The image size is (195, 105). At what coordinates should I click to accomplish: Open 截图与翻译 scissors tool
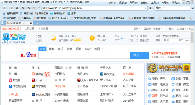(11, 13)
